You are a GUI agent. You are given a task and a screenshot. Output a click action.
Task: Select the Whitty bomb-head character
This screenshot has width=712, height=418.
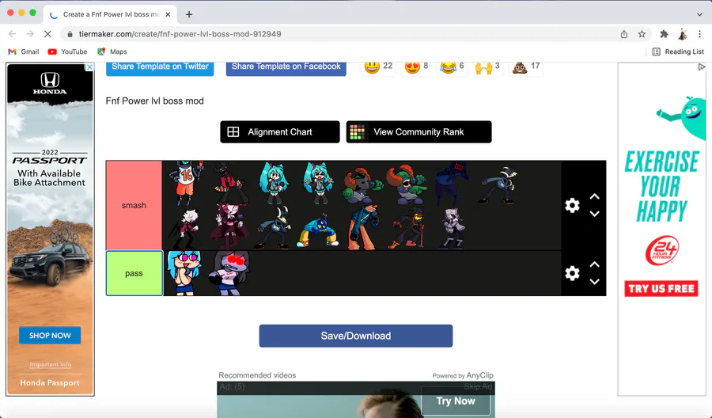(x=362, y=228)
